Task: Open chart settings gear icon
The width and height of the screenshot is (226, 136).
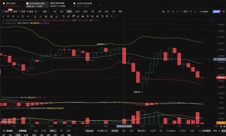Action: [191, 11]
